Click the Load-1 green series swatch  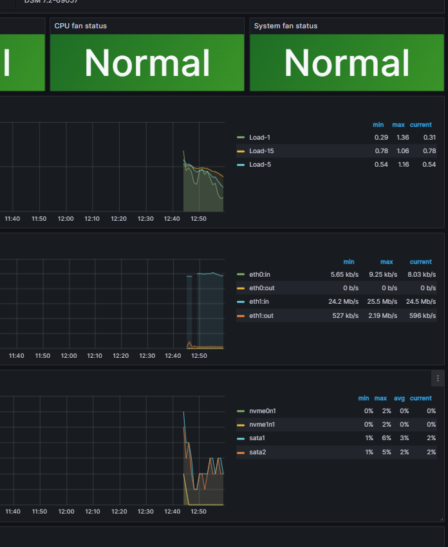coord(240,138)
